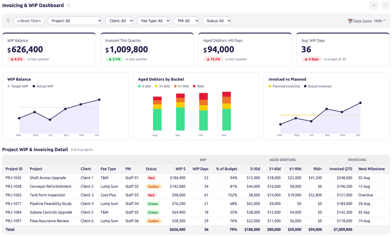Sort by Project ID column header
392x237 pixels.
tap(14, 169)
